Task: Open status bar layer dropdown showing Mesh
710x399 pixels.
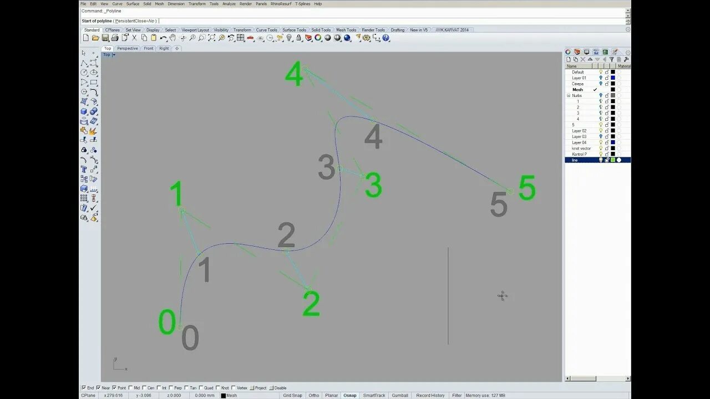Action: (250, 395)
